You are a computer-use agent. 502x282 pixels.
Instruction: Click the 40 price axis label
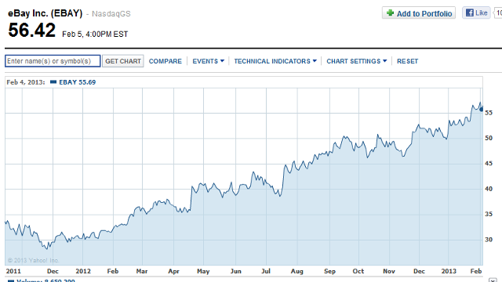pos(489,189)
